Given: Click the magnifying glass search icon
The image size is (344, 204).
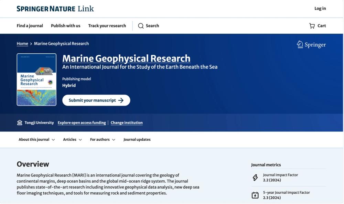Looking at the screenshot, I should (141, 26).
